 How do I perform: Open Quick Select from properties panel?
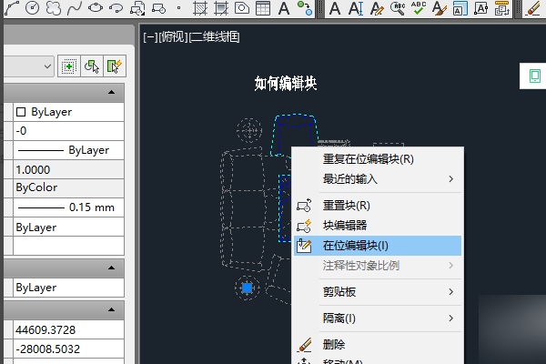115,66
